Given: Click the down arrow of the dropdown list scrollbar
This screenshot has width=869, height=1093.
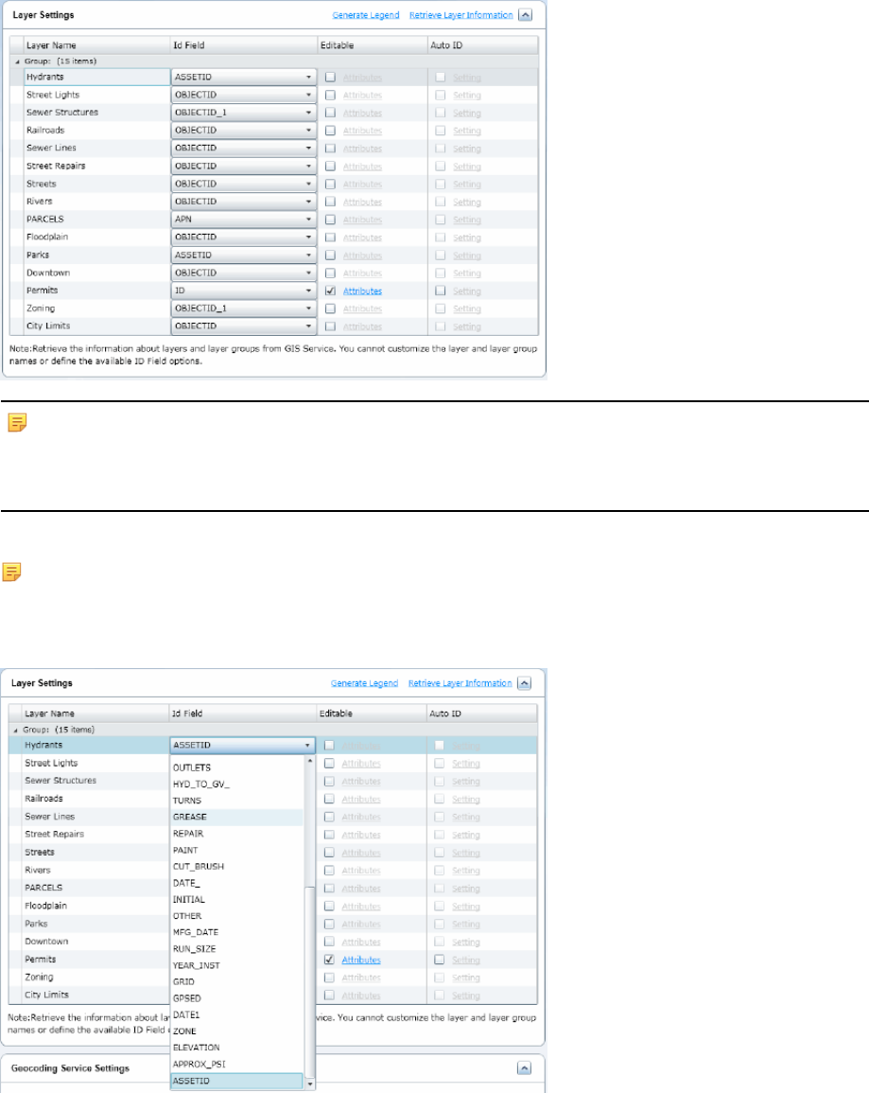Looking at the screenshot, I should 310,1084.
